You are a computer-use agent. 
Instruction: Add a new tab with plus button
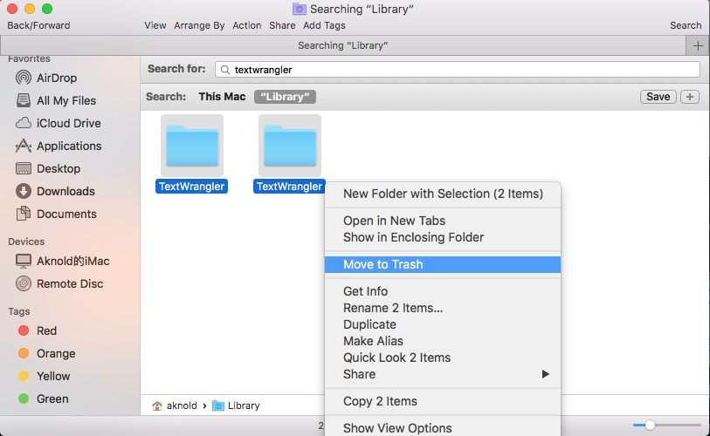click(698, 45)
